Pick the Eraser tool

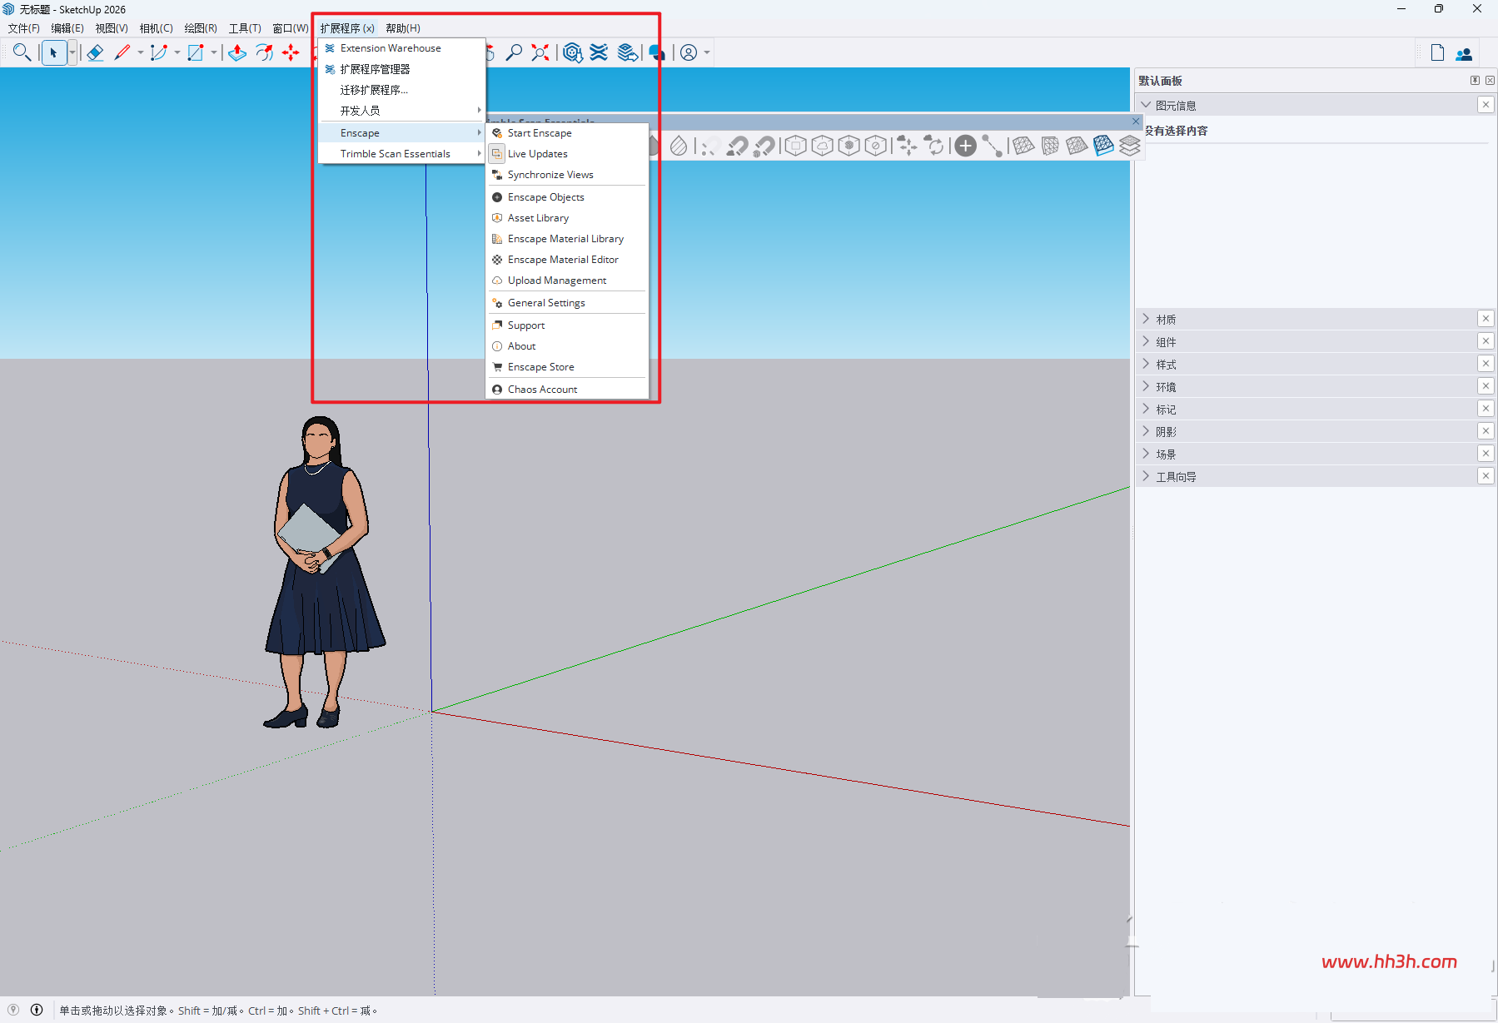(x=95, y=52)
